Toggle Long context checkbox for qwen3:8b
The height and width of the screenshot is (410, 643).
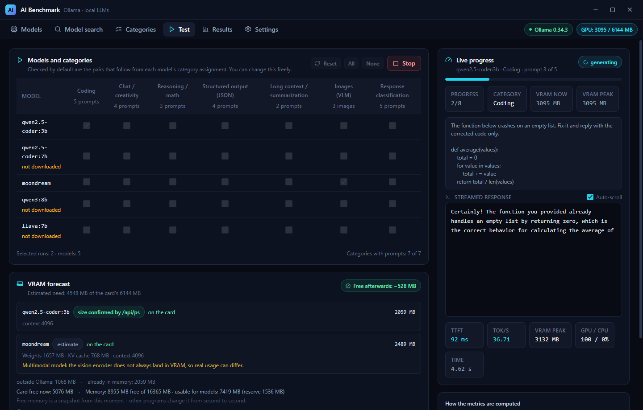tap(289, 204)
